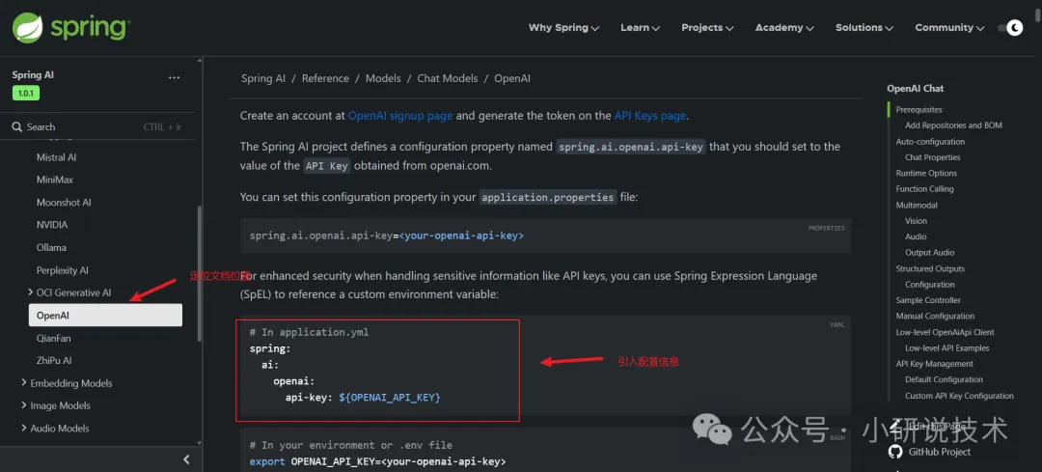
Task: Open QianFan in the sidebar
Action: 54,339
